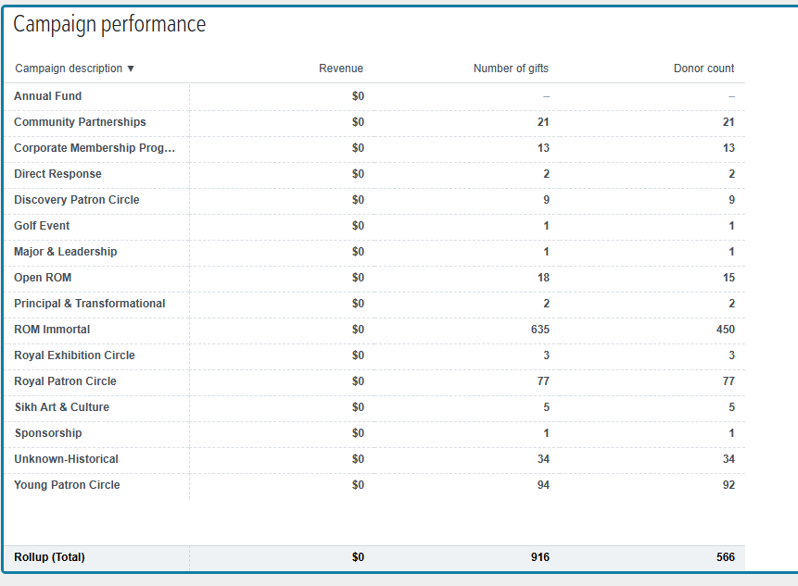
Task: Click the Number of gifts column header
Action: 511,69
